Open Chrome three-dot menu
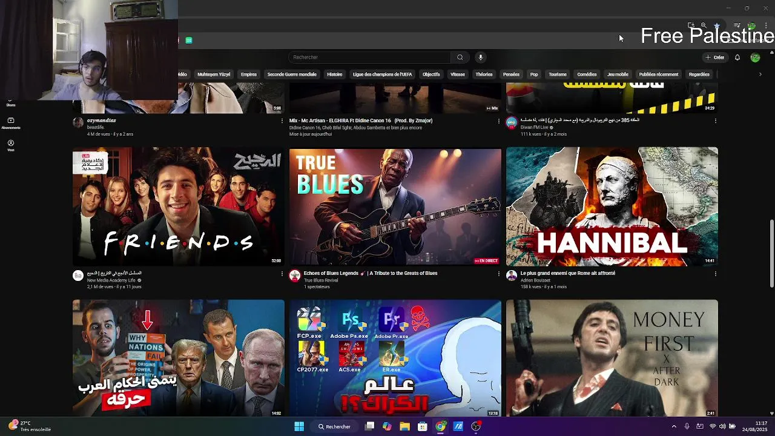Viewport: 775px width, 436px height. pos(766,25)
